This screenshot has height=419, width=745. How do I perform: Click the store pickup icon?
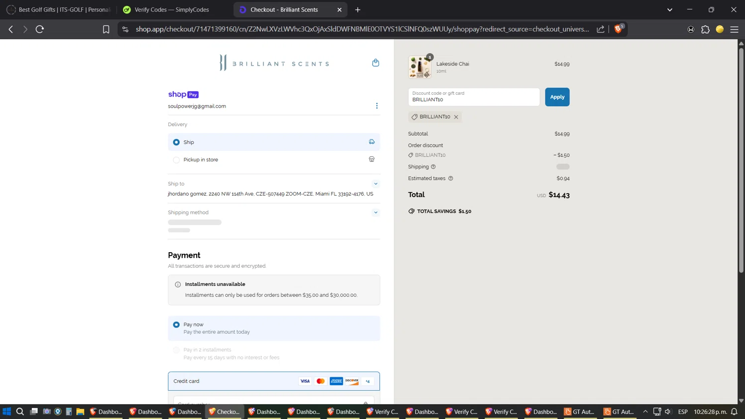click(372, 159)
